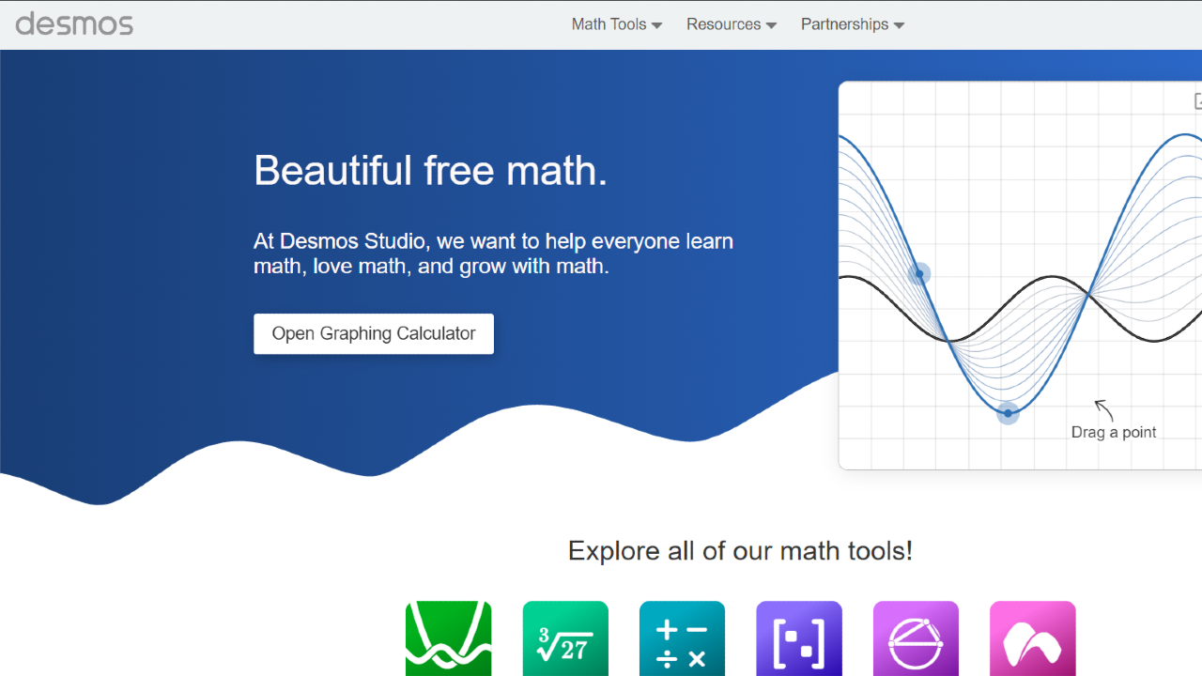Image resolution: width=1202 pixels, height=676 pixels.
Task: Click the Desmos logo
Action: pyautogui.click(x=74, y=23)
